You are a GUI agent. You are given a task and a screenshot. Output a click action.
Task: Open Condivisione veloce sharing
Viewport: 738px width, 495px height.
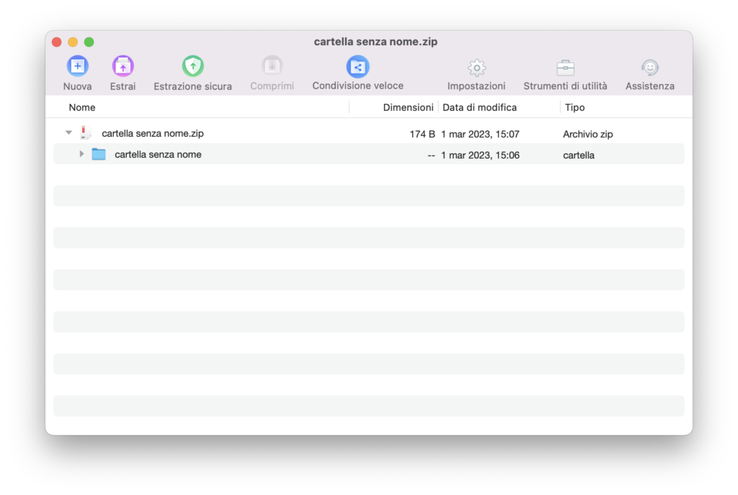[357, 67]
